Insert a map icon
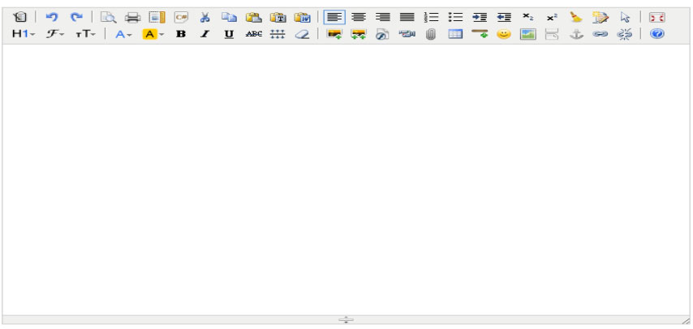This screenshot has height=329, width=693. click(527, 34)
